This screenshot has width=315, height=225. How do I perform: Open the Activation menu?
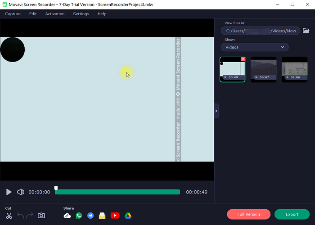click(x=55, y=14)
